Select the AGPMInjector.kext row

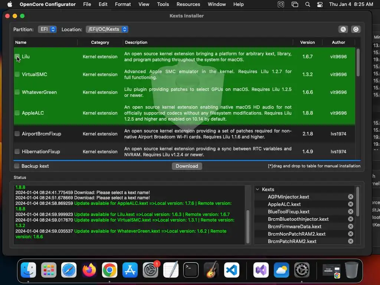pos(305,197)
